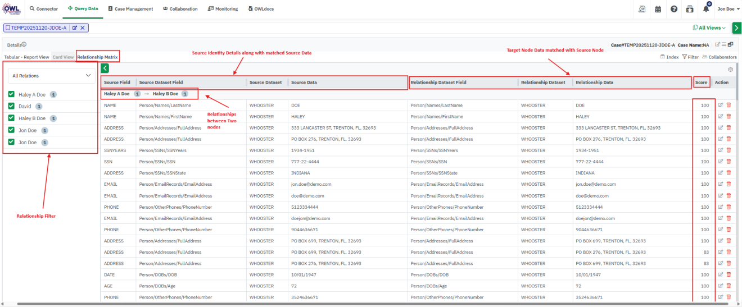Open the calendar icon in header
This screenshot has width=742, height=307.
point(658,9)
